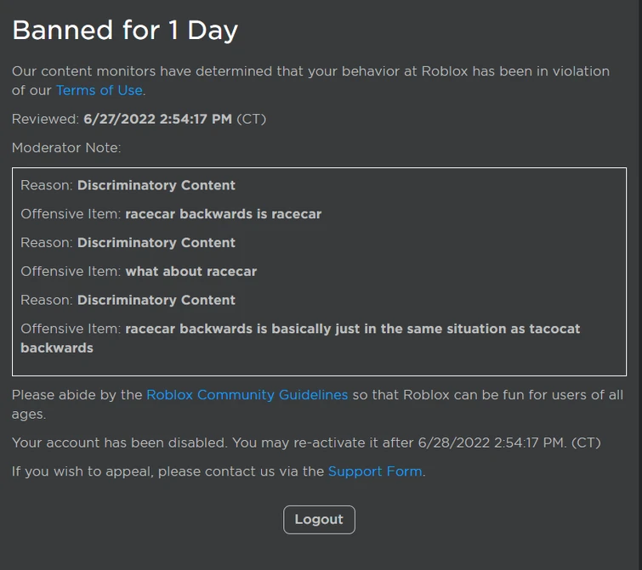Open the Terms of Use link

[x=99, y=90]
